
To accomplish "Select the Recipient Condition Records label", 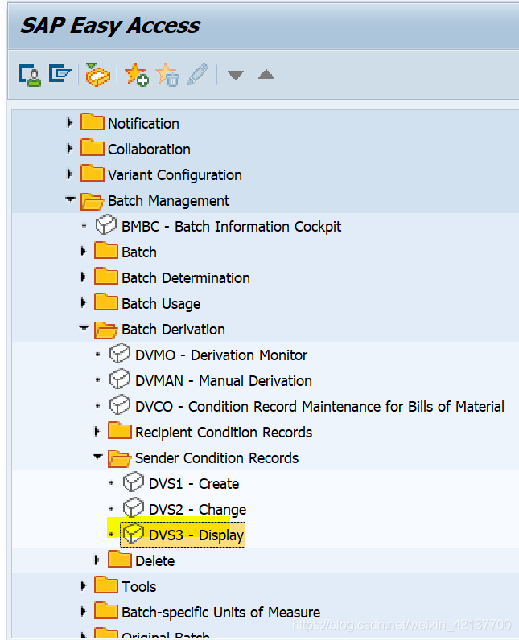I will click(x=224, y=433).
